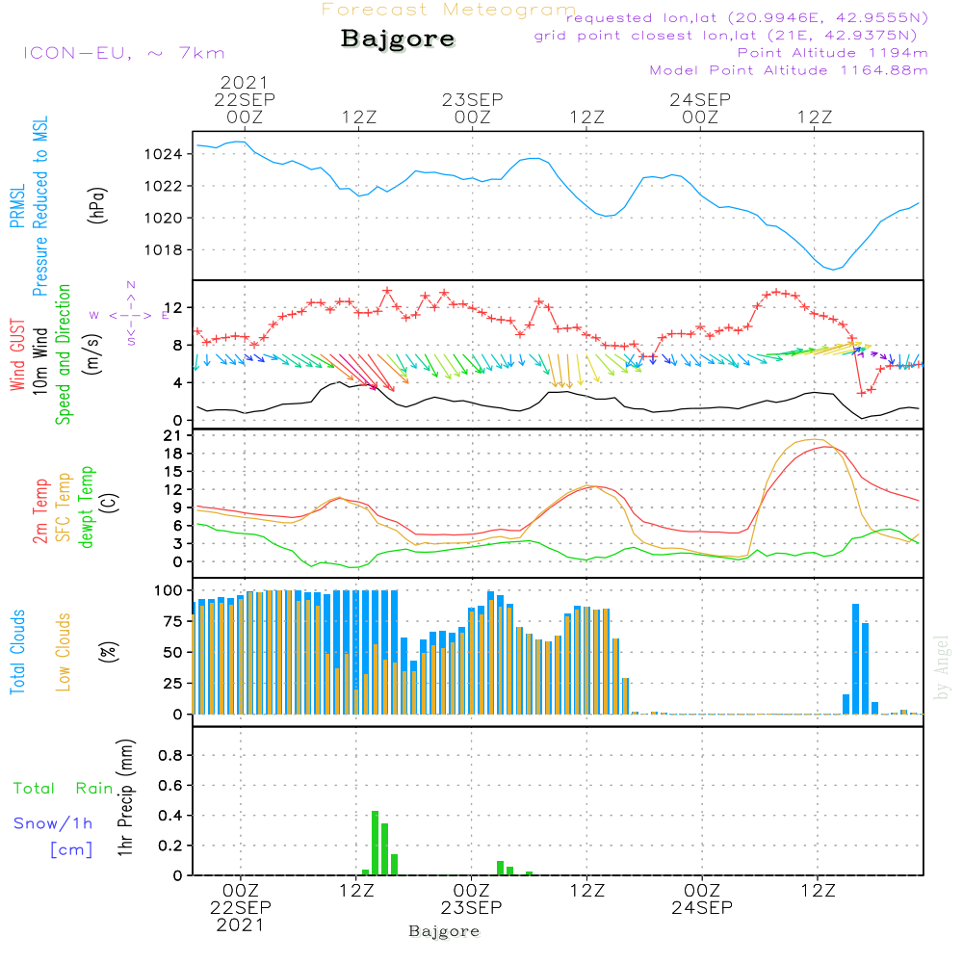Screen dimensions: 963x963
Task: Click the Total Clouds blue label
Action: click(17, 652)
